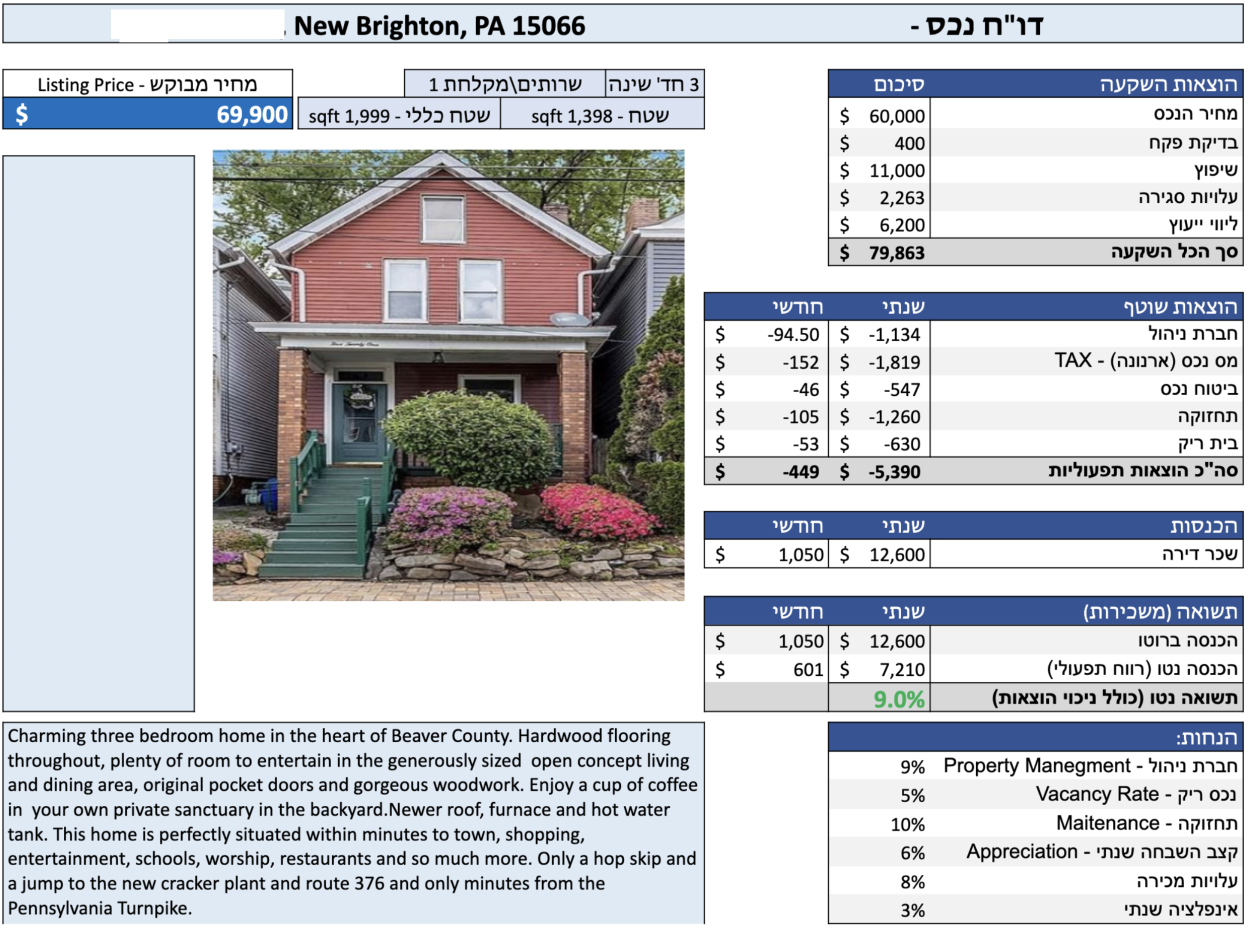Viewport: 1251px width, 936px height.
Task: Select the property description text box
Action: click(x=353, y=822)
